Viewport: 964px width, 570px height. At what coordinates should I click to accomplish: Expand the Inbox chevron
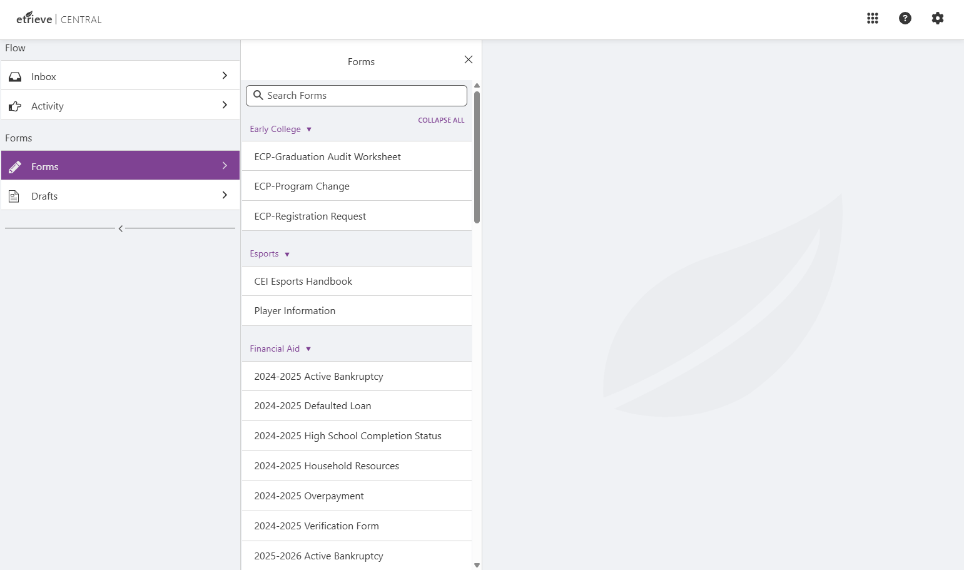tap(225, 76)
